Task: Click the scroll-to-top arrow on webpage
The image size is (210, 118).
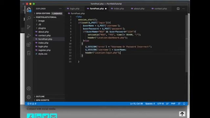Action: 182,114
